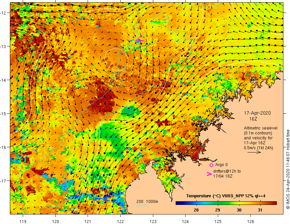Click the longitude label 123
Screen dimensions: 290x224
(153, 221)
